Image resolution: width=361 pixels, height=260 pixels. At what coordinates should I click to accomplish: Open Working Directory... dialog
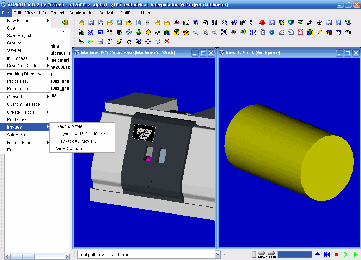click(25, 74)
